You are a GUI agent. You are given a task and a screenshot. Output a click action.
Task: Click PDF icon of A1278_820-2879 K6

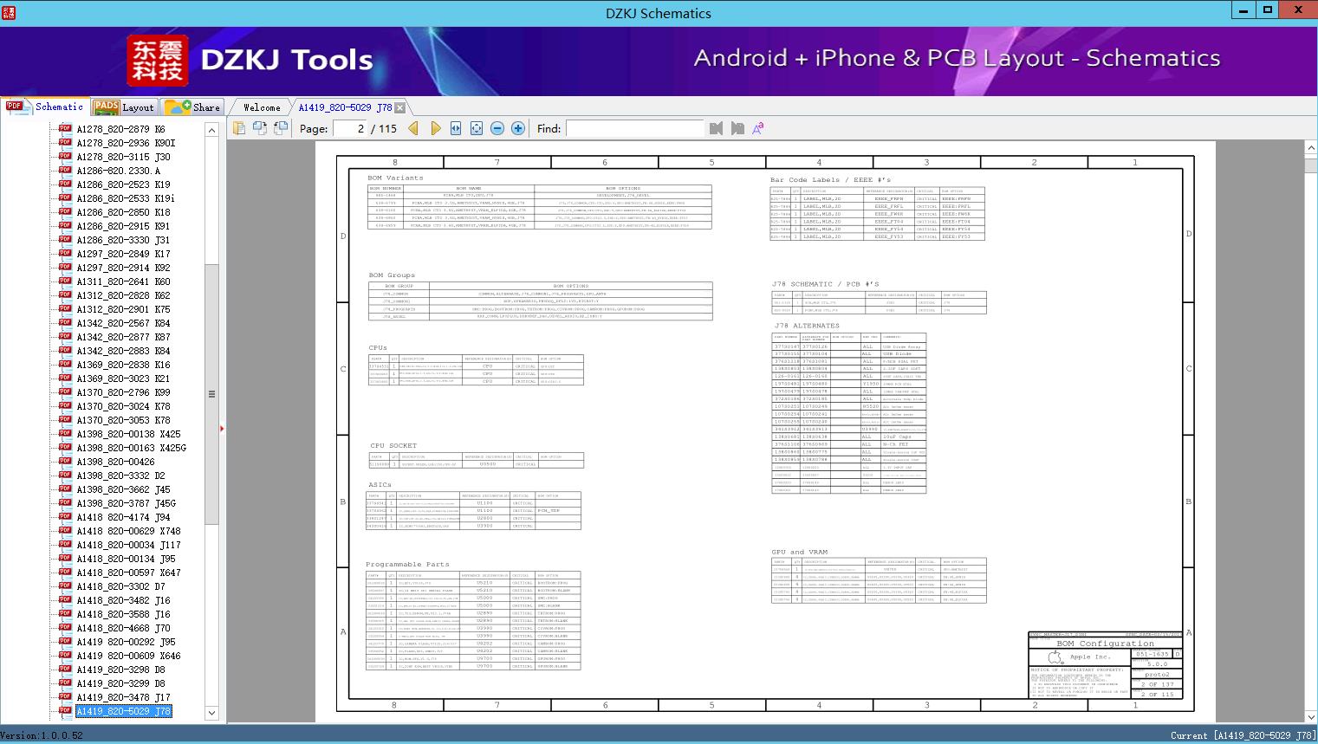(65, 129)
